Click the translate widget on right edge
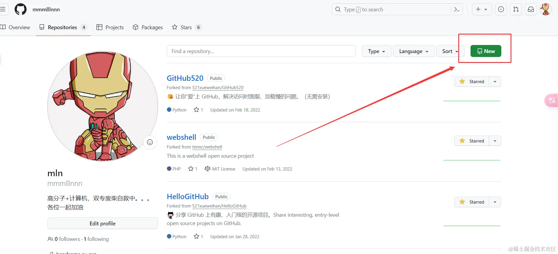The image size is (558, 254). 552,100
